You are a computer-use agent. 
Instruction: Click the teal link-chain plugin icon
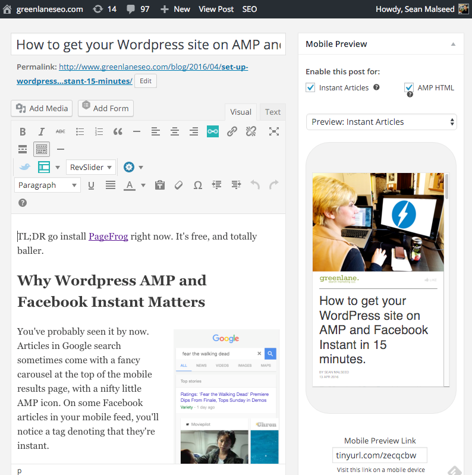pos(213,131)
